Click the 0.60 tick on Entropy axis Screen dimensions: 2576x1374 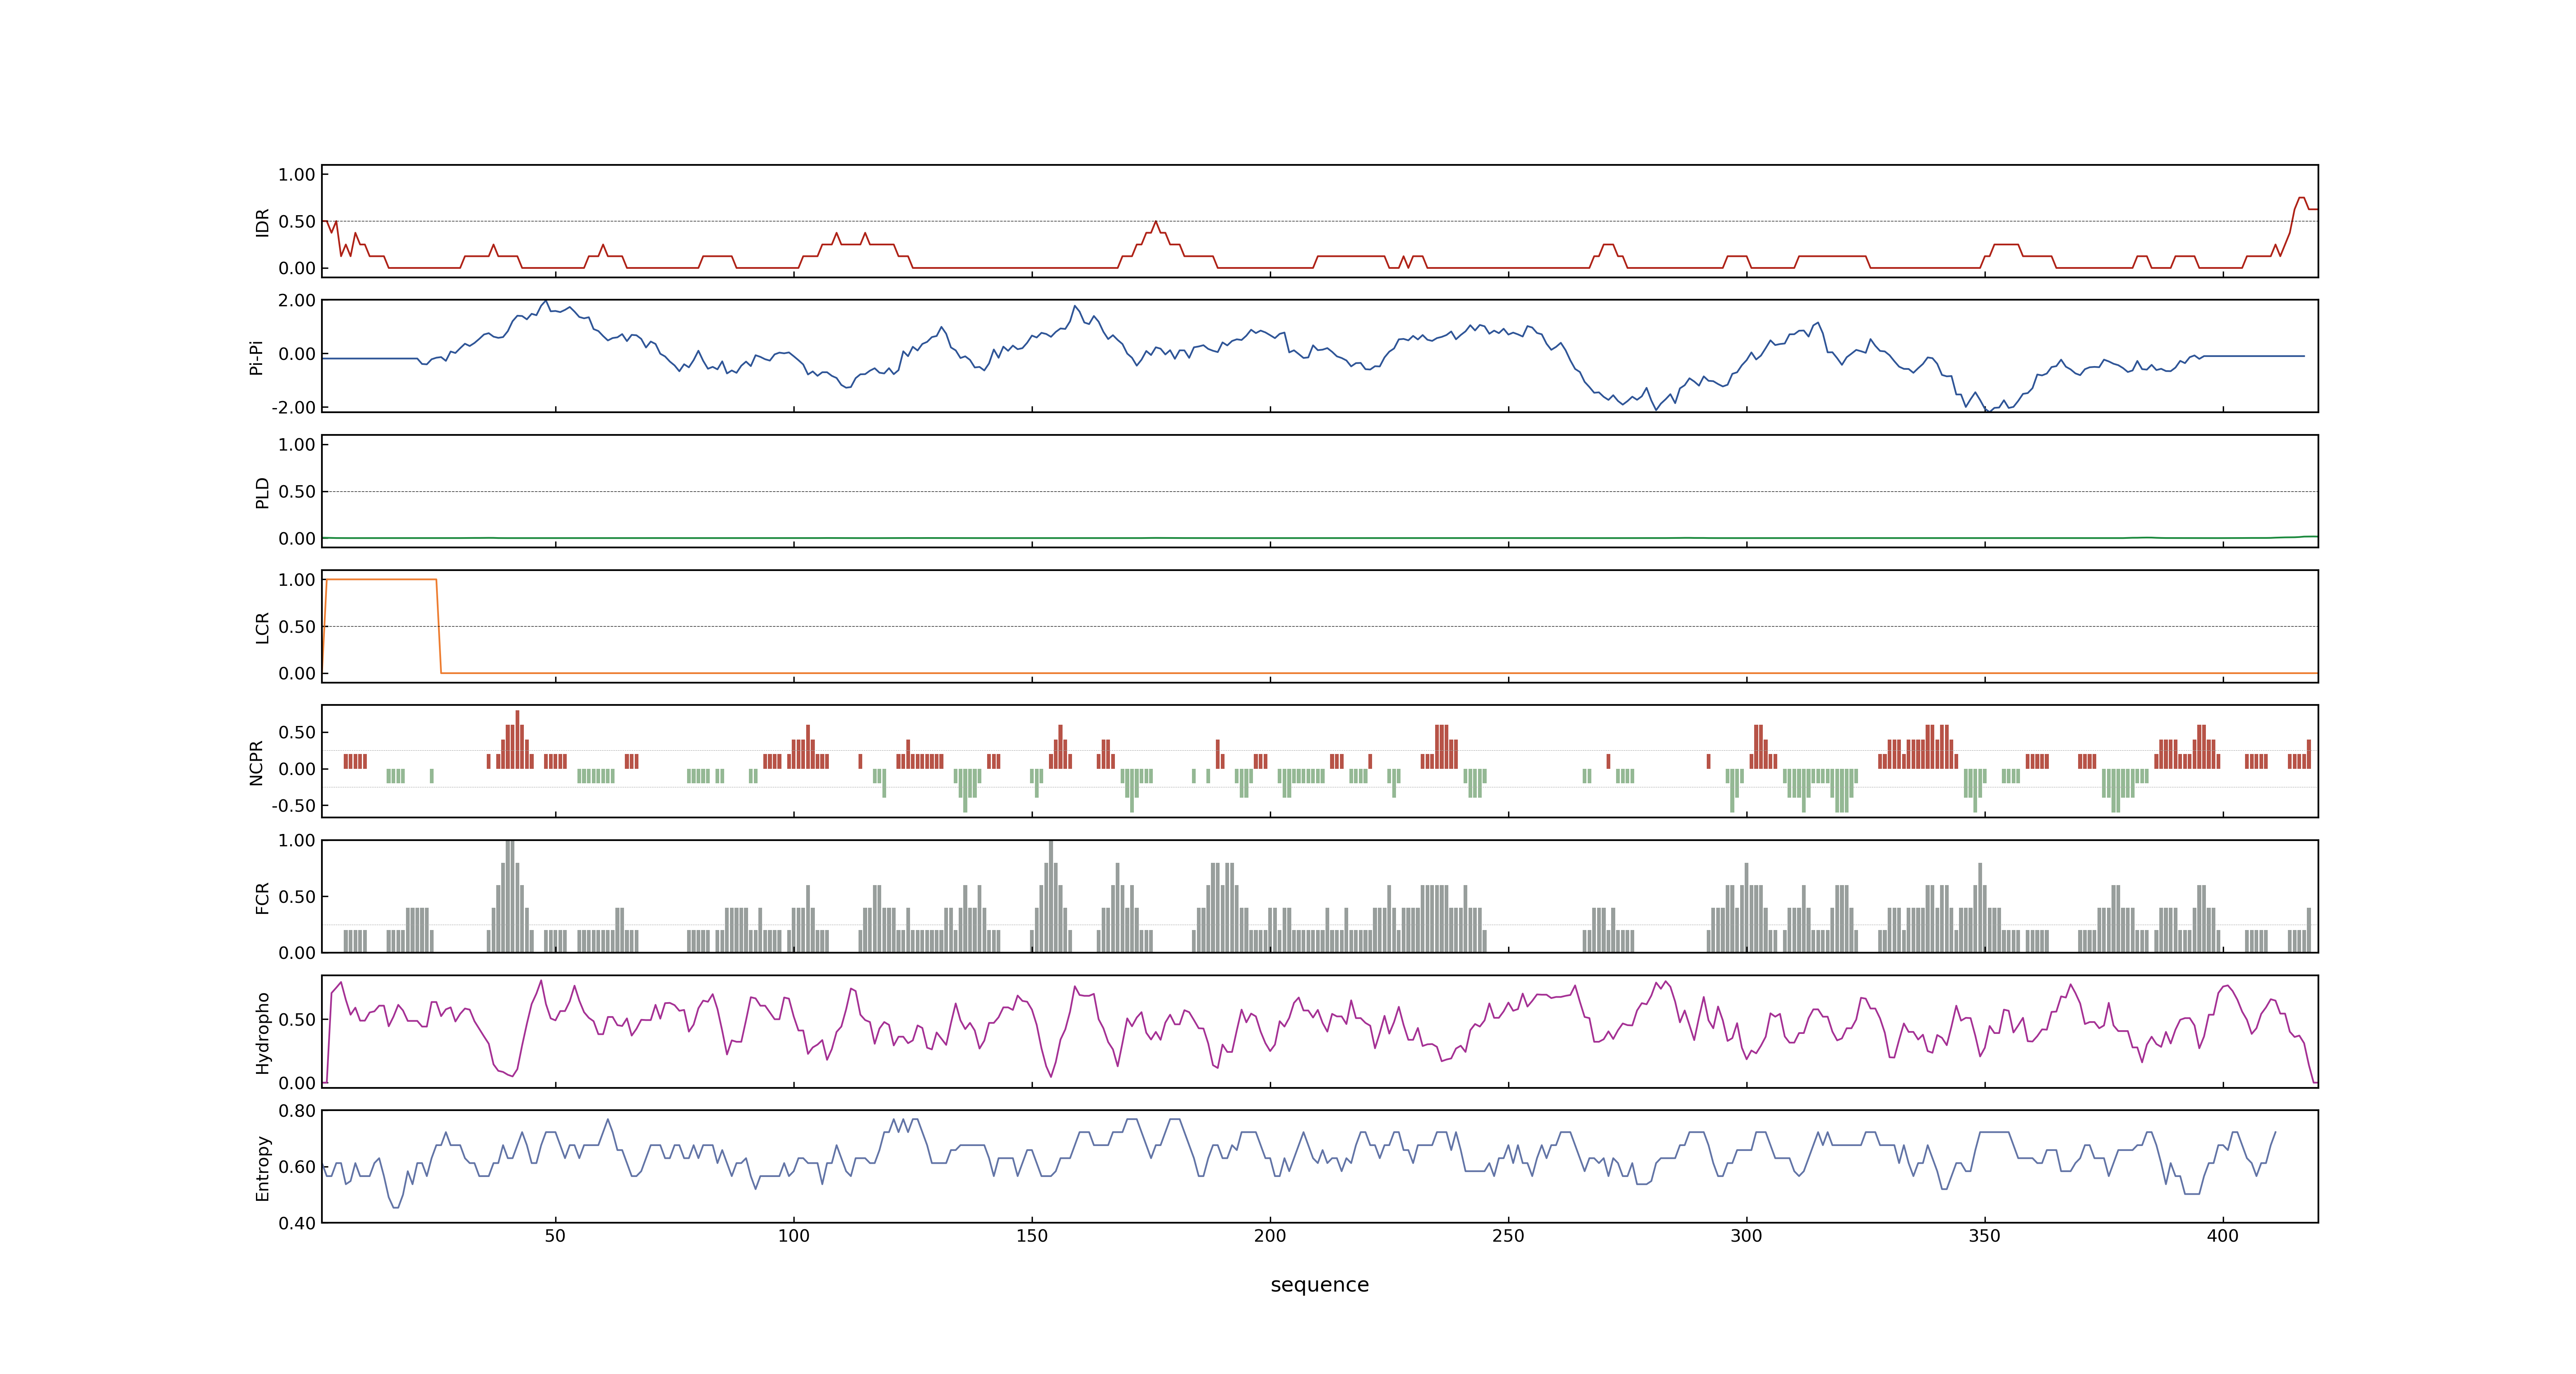[x=297, y=1167]
